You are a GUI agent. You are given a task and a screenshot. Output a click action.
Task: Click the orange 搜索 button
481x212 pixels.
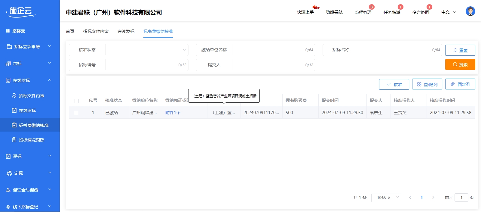point(460,64)
